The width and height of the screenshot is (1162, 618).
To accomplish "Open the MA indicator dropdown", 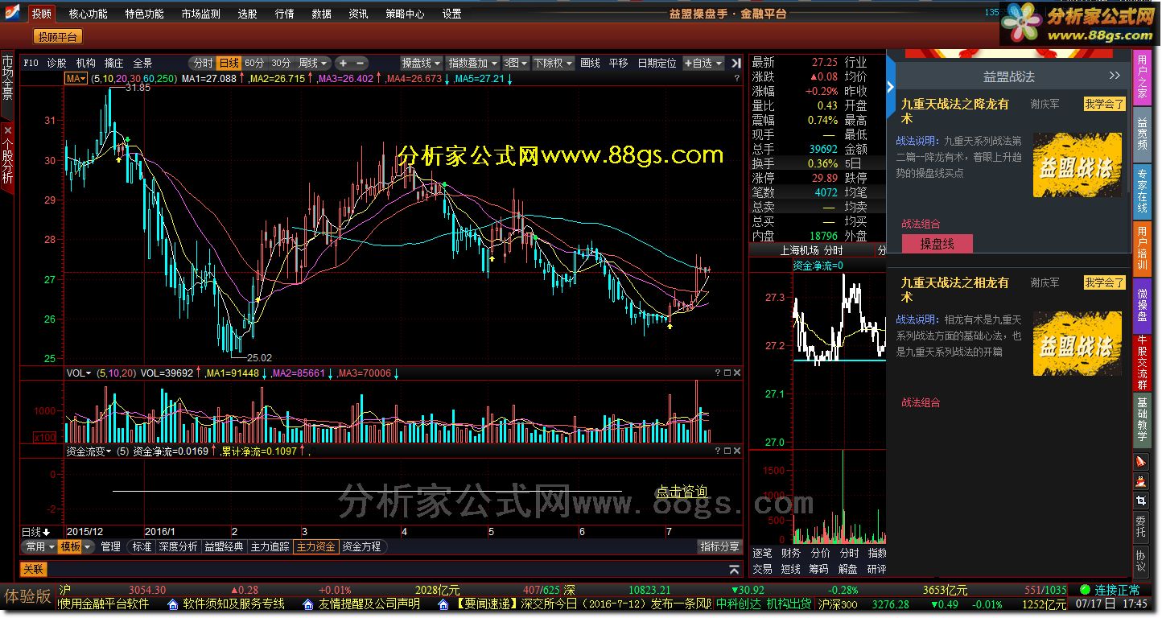I will click(76, 79).
